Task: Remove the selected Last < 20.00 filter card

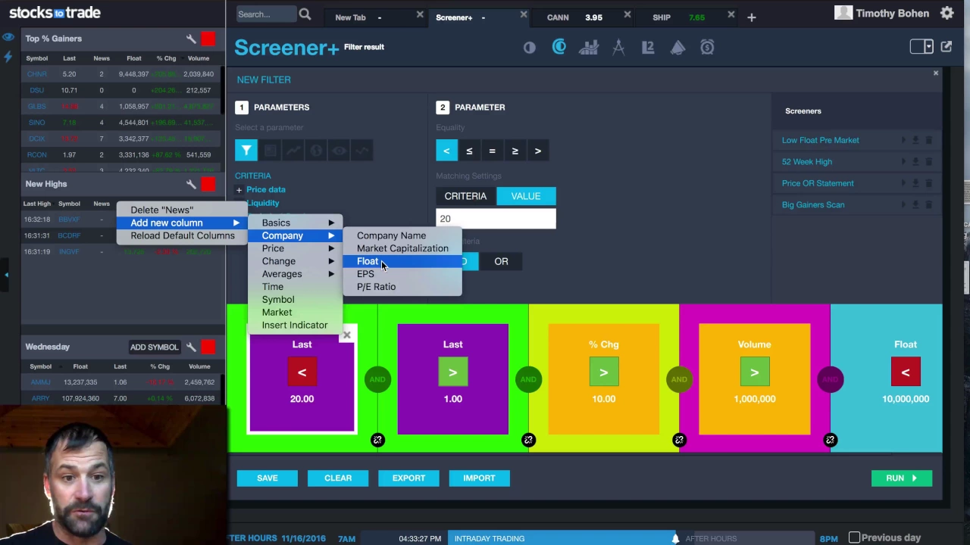Action: pos(347,335)
